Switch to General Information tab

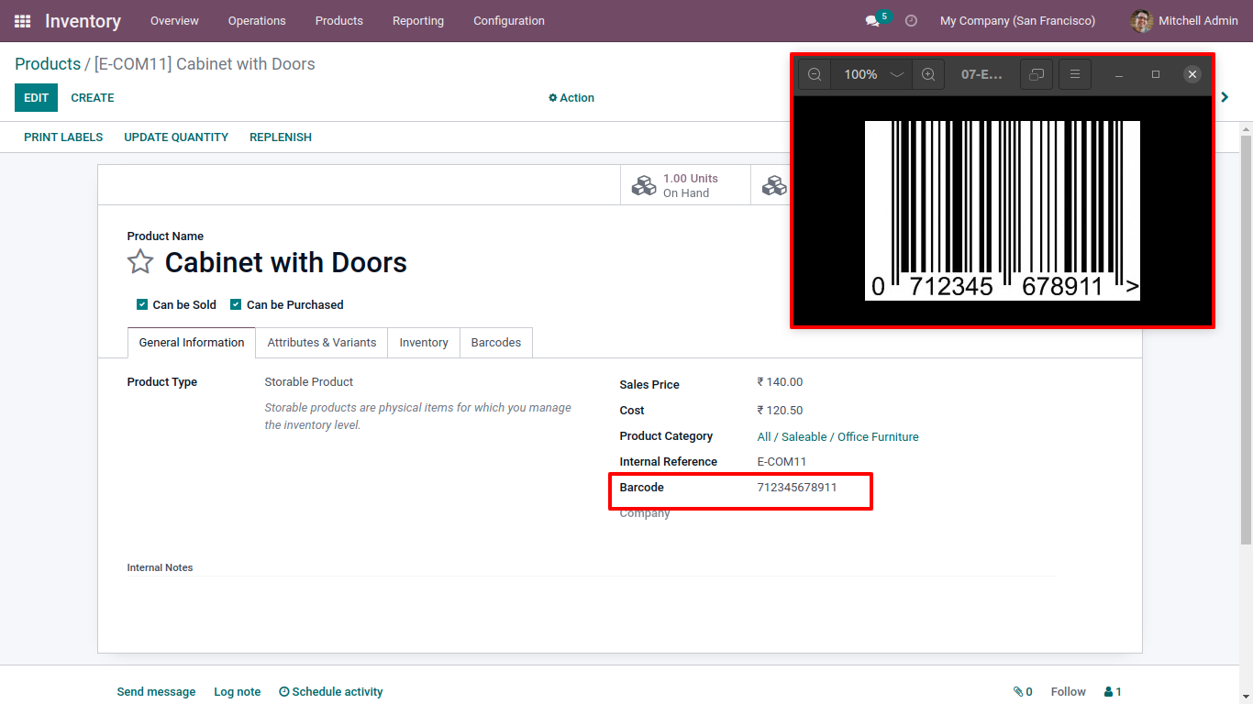(192, 343)
